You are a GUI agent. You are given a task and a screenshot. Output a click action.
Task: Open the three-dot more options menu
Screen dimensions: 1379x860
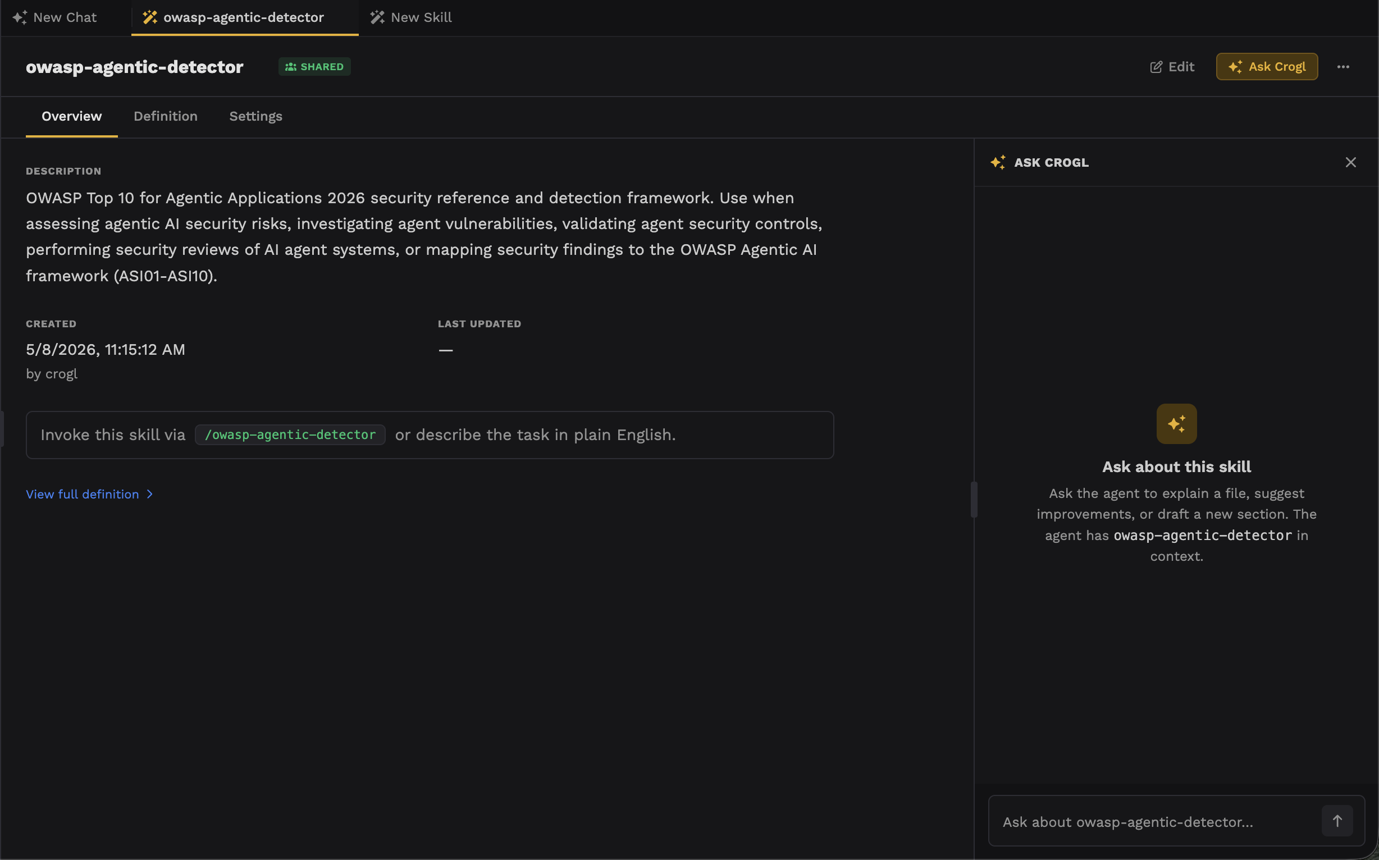(x=1343, y=67)
